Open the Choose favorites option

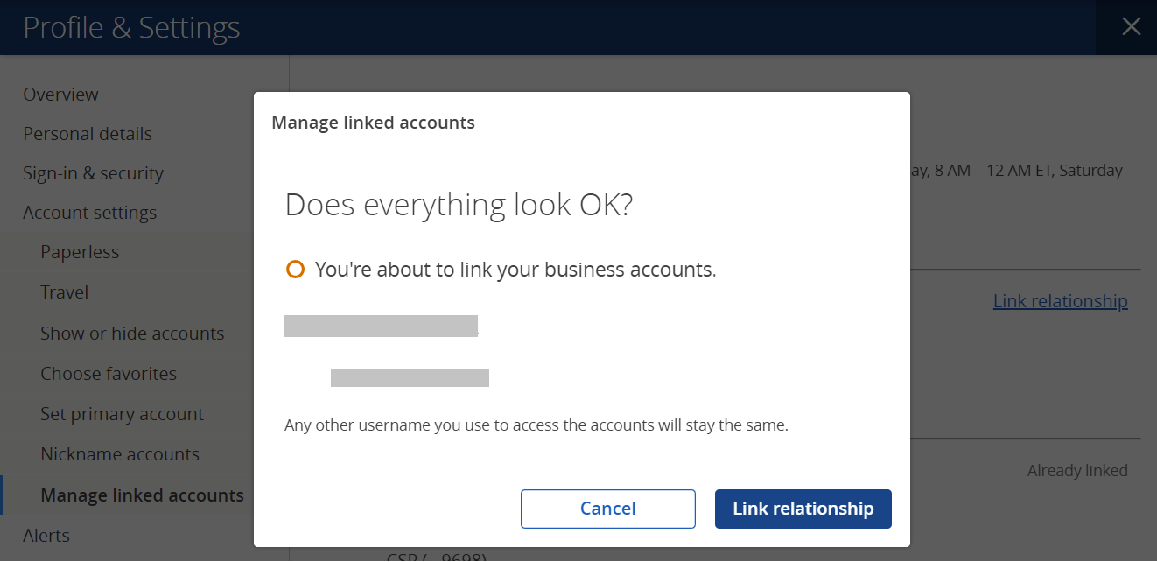tap(109, 373)
